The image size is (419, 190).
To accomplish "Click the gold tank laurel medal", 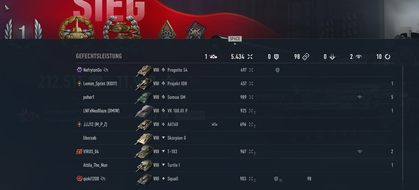I will coord(76,28).
